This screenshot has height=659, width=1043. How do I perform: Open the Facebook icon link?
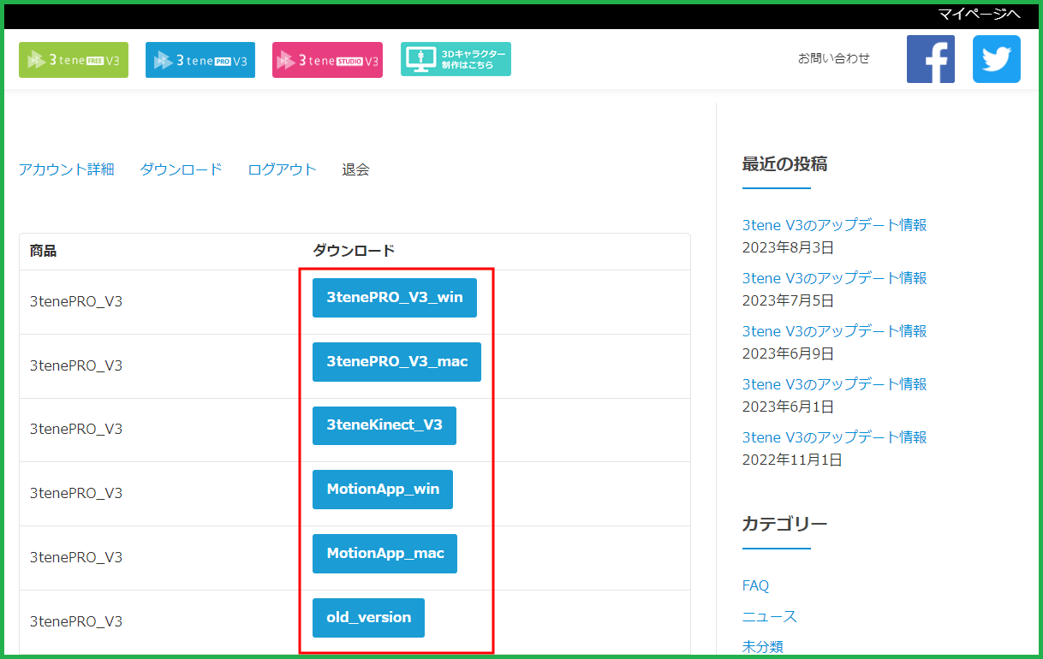(x=931, y=59)
